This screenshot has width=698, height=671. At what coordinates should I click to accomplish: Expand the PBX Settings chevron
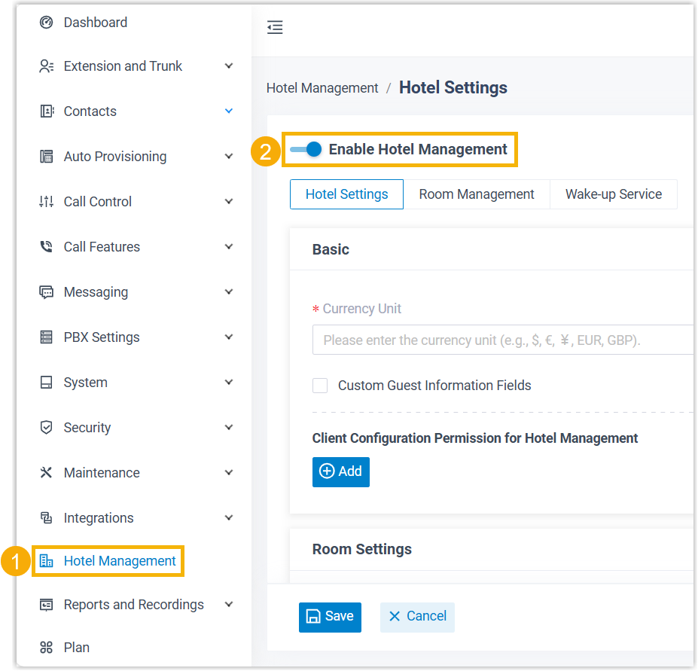pyautogui.click(x=229, y=337)
